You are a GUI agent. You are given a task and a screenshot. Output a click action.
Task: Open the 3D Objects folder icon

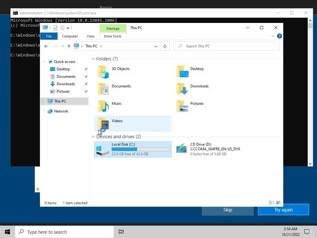click(103, 72)
